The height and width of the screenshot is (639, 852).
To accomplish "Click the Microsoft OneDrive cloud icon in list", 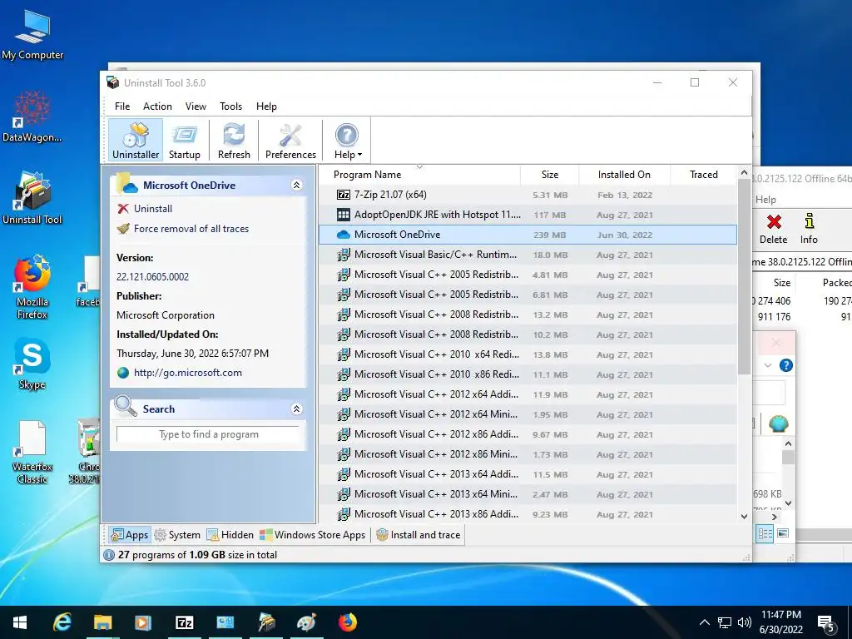I will click(344, 235).
